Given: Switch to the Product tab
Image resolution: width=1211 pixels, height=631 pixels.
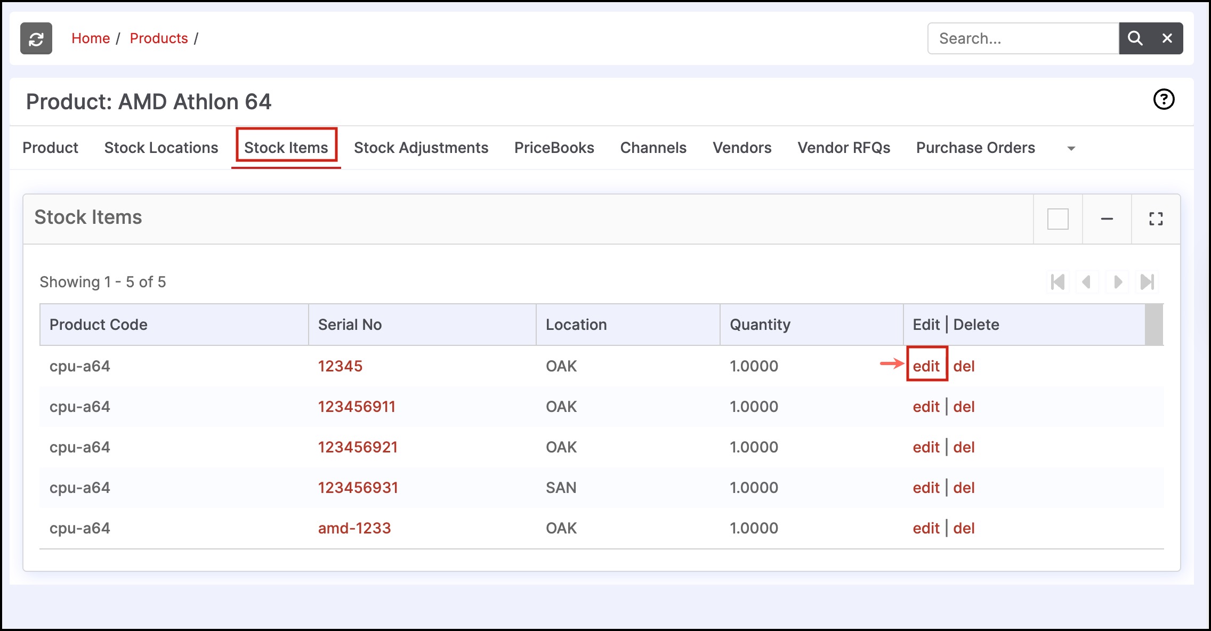Looking at the screenshot, I should tap(50, 148).
